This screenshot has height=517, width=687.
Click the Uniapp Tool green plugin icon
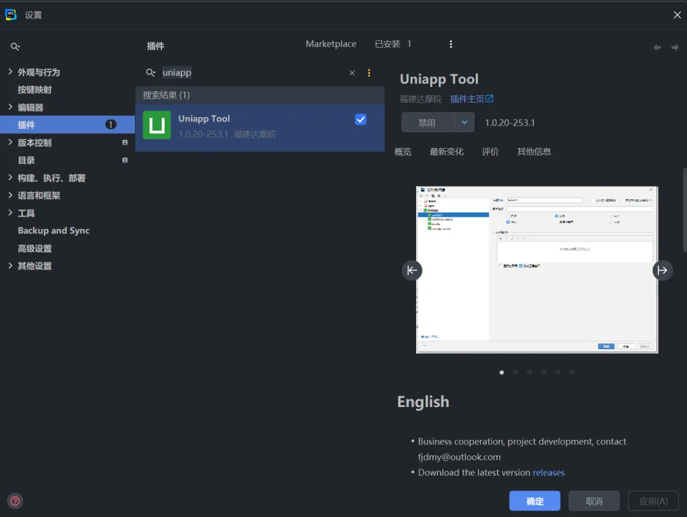pyautogui.click(x=157, y=125)
